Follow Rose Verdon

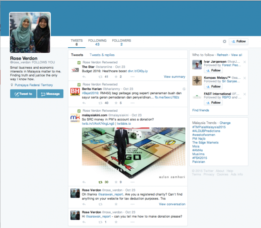[x=238, y=41]
